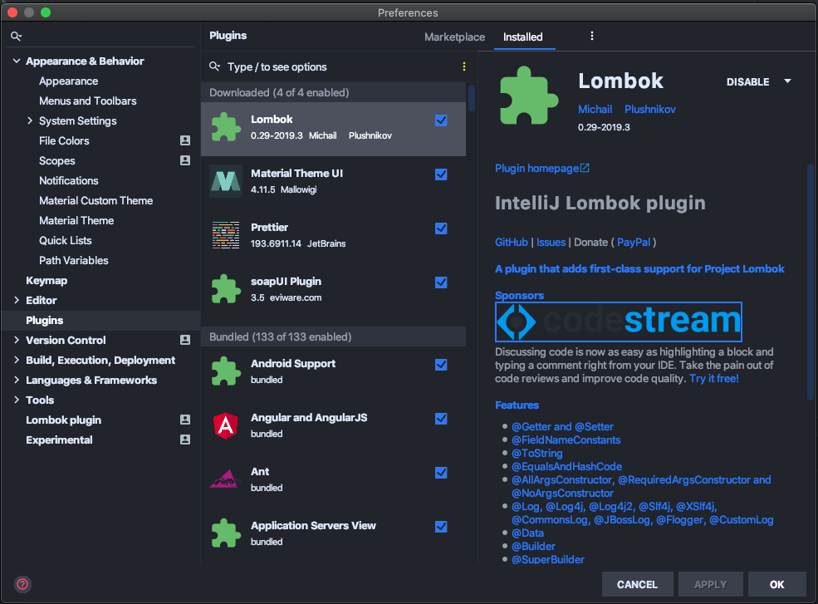Uncheck the Ant plugin checkbox

441,473
